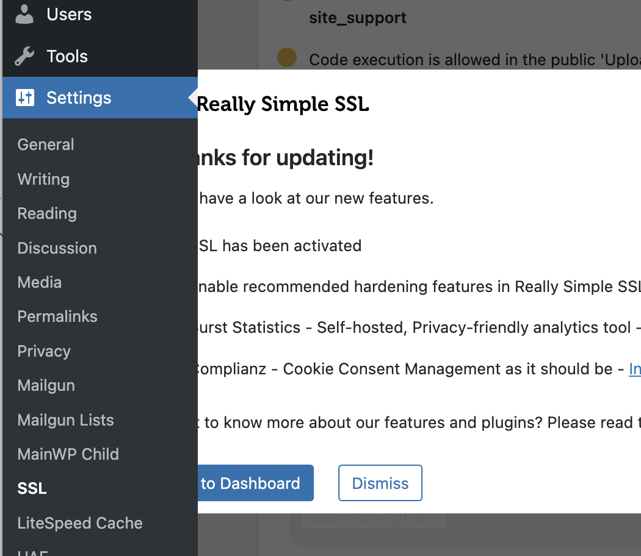This screenshot has height=556, width=641.
Task: Click the Cipher strength progress indicator
Action: point(374,518)
